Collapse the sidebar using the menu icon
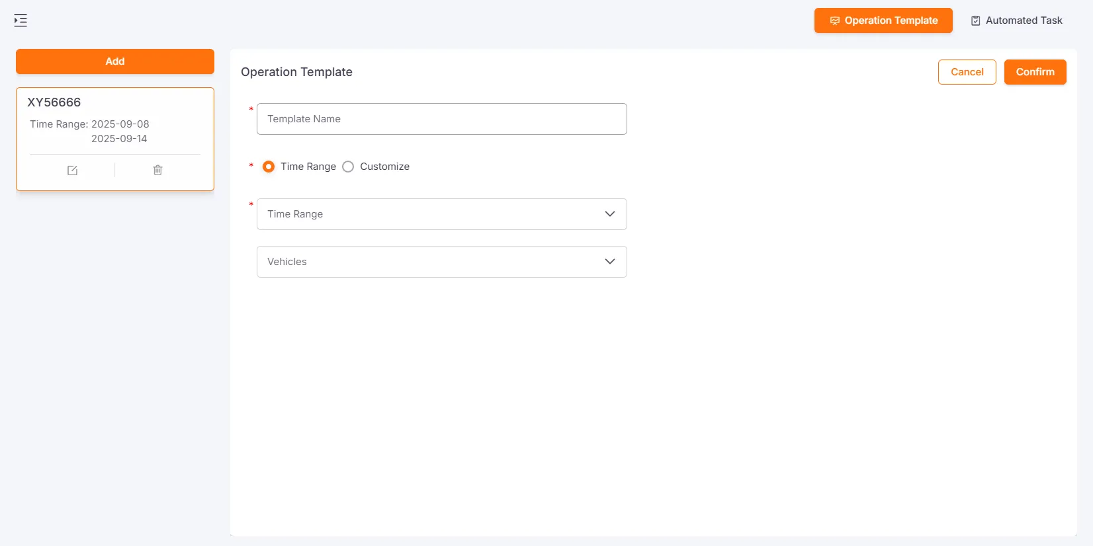The height and width of the screenshot is (546, 1093). [x=21, y=20]
